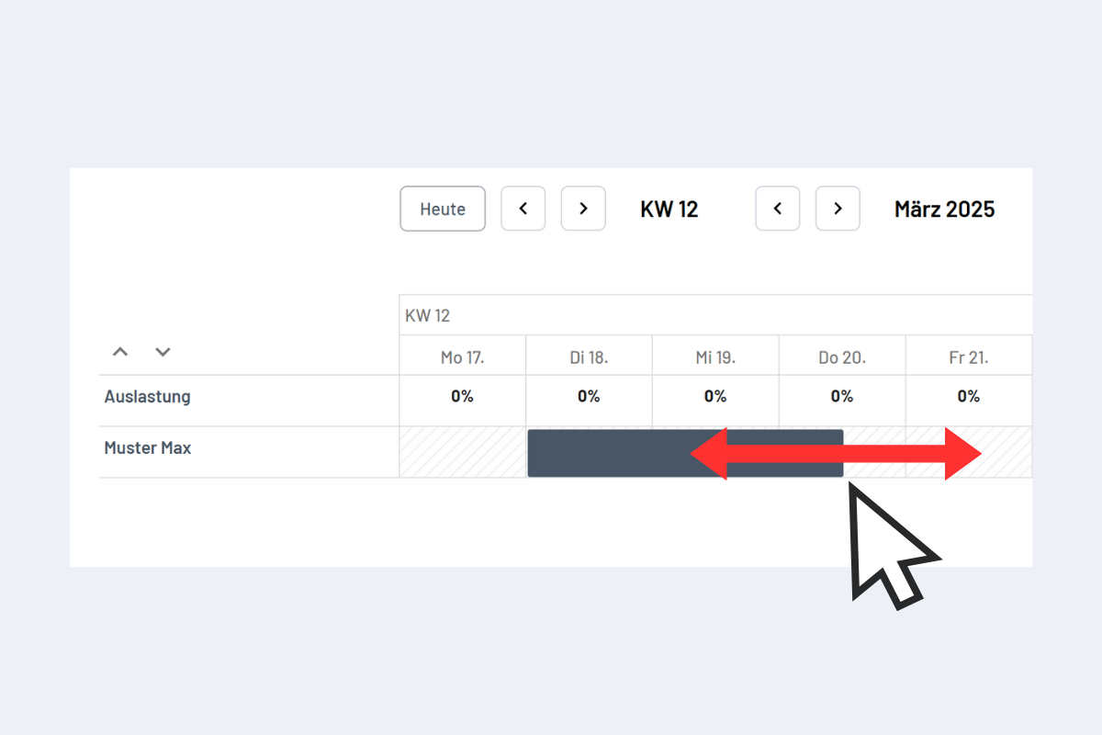Click Monday's 0% Auslastung cell
The width and height of the screenshot is (1102, 735).
462,397
